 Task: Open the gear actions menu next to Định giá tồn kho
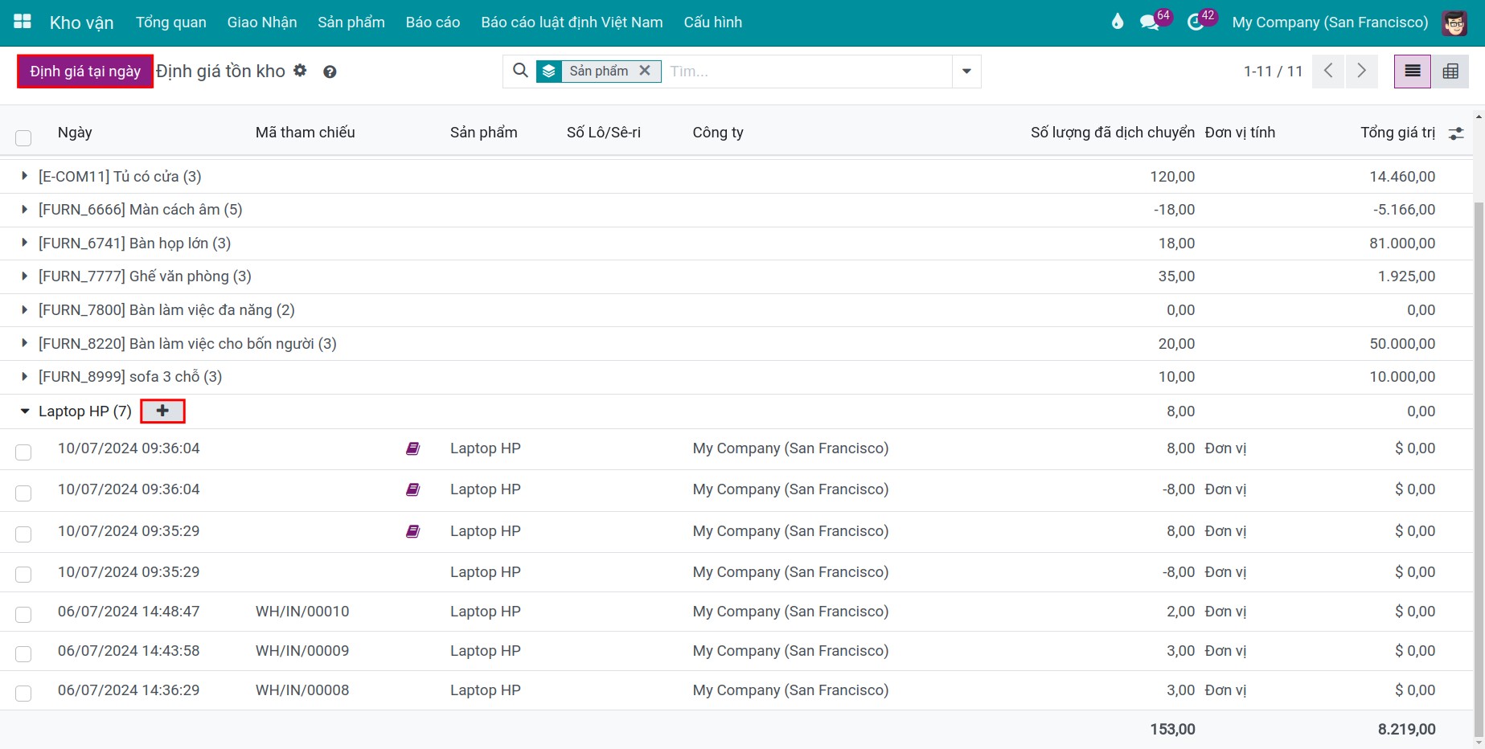(300, 71)
